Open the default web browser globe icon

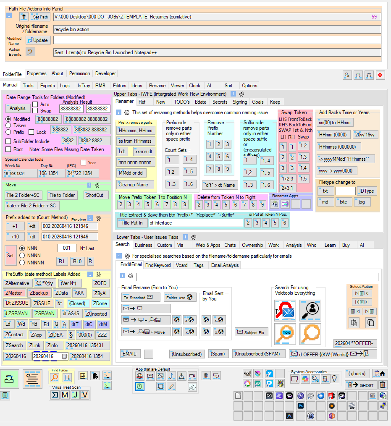[x=140, y=376]
